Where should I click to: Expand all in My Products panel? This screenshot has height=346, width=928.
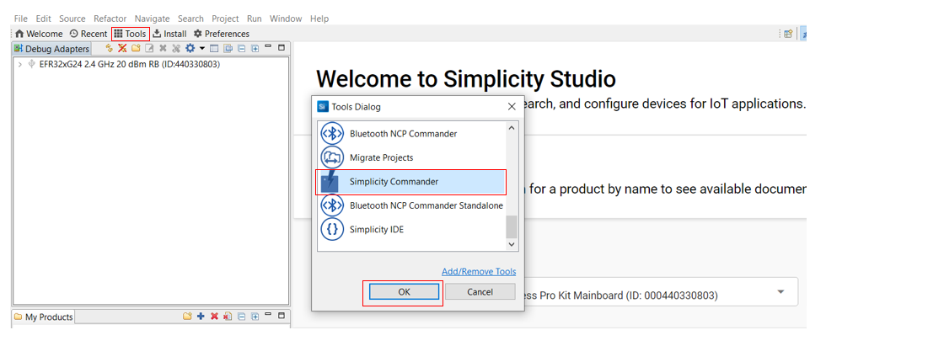pyautogui.click(x=255, y=317)
